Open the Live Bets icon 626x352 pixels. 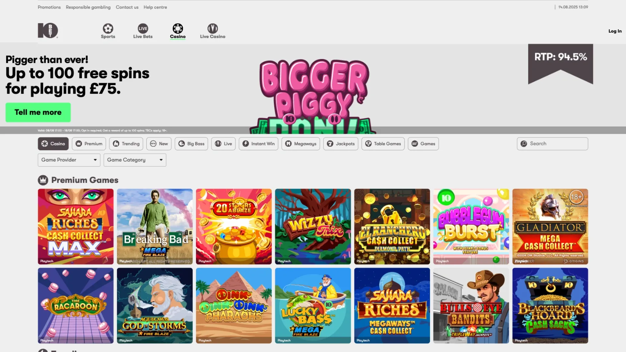click(x=143, y=28)
